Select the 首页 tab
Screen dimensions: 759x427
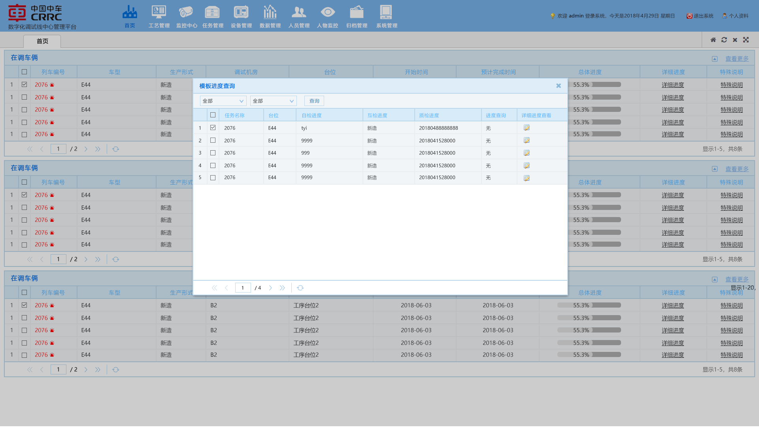click(x=42, y=41)
